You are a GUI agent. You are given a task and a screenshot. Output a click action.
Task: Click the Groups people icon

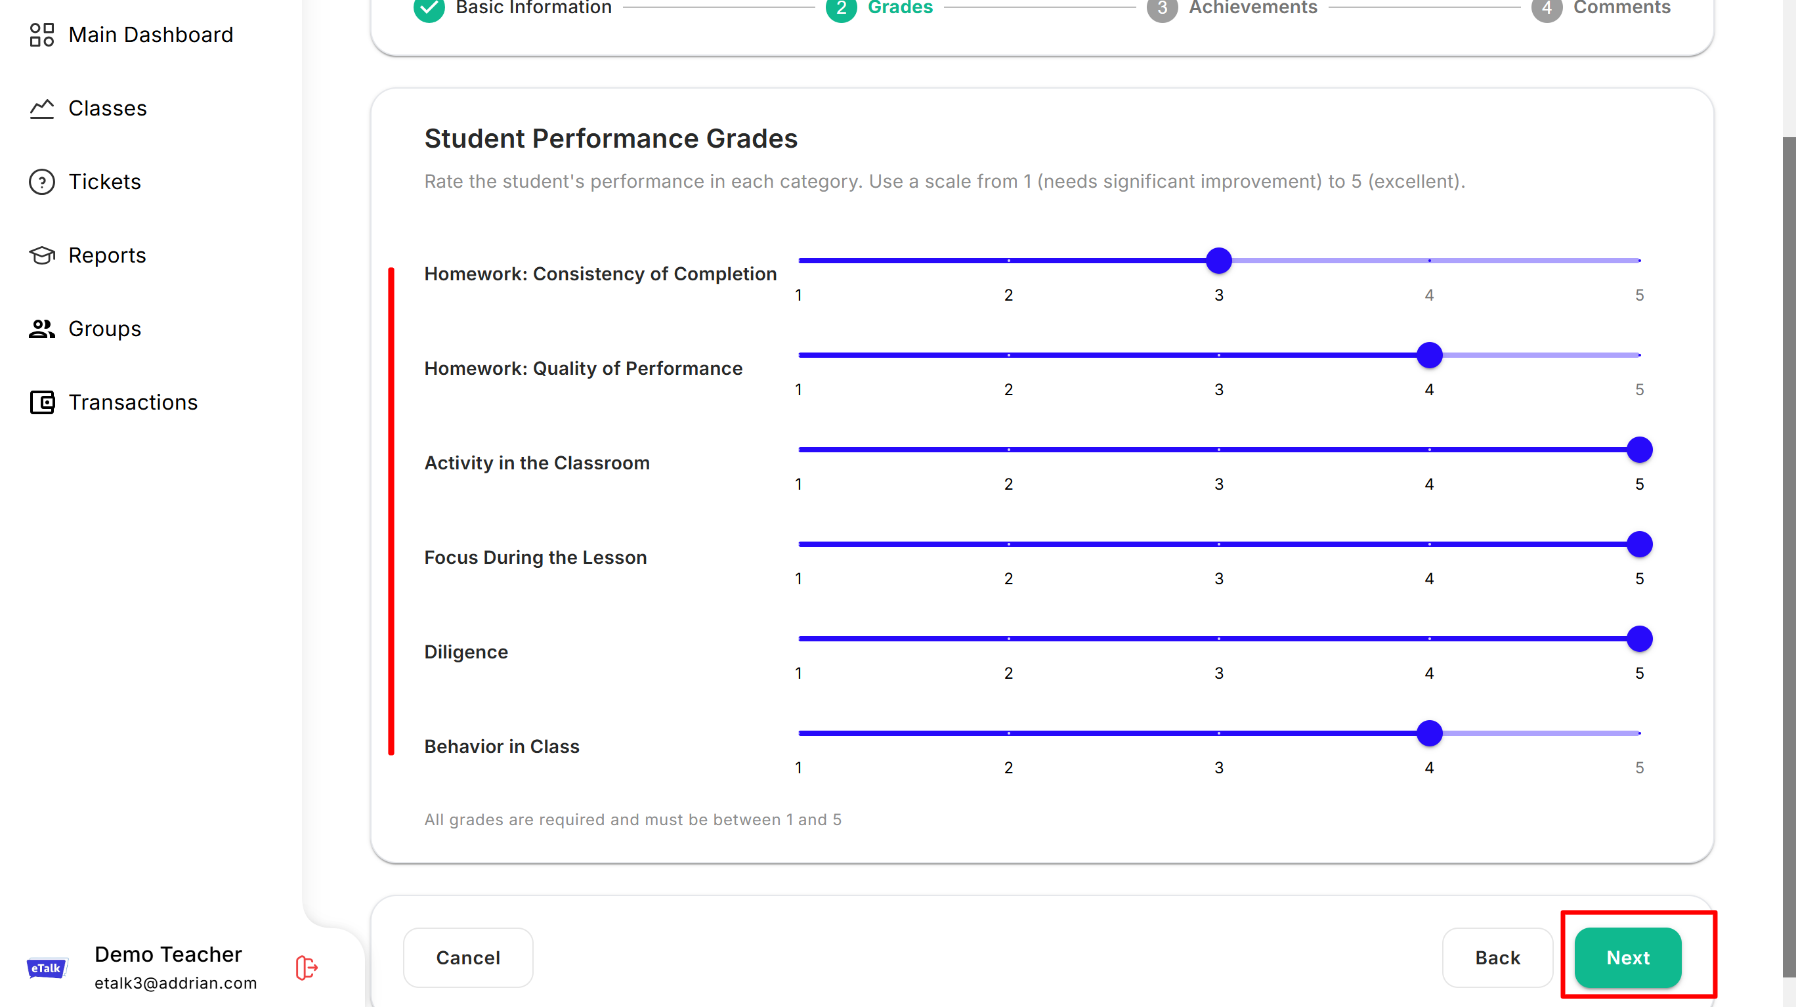(x=42, y=328)
